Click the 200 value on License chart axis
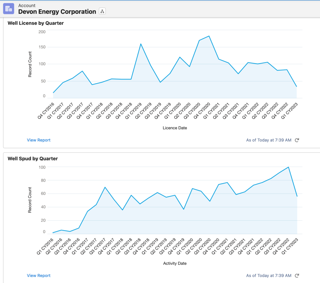Viewport: 320px width, 283px height. coord(42,32)
